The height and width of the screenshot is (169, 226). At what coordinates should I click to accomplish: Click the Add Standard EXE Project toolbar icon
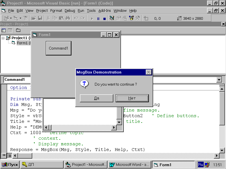click(x=6, y=18)
